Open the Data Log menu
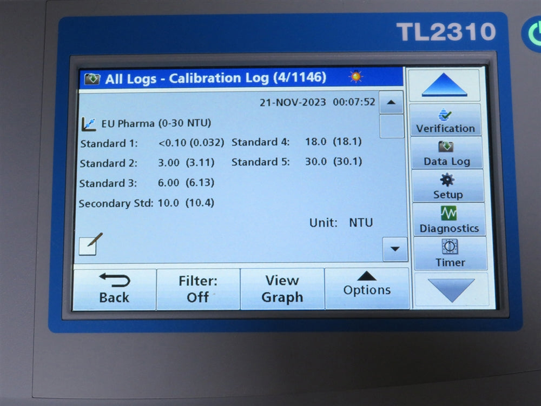Image resolution: width=541 pixels, height=406 pixels. (446, 152)
